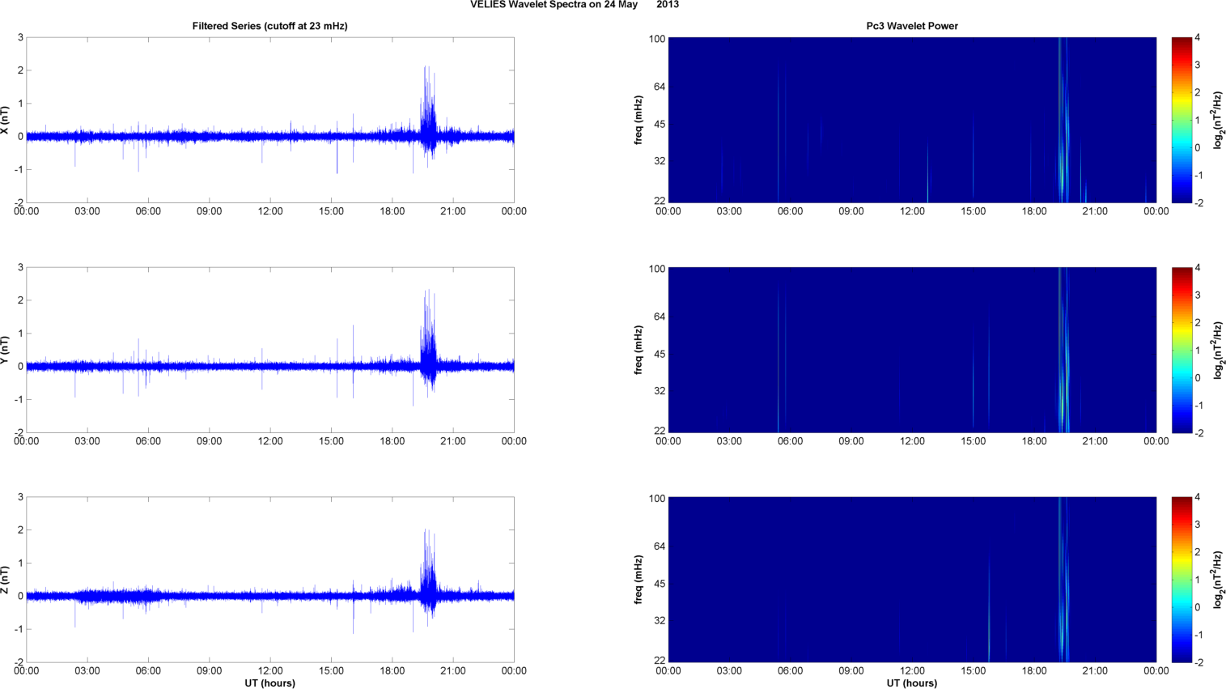Click the '4' value atop the top colorbar

(x=1198, y=38)
